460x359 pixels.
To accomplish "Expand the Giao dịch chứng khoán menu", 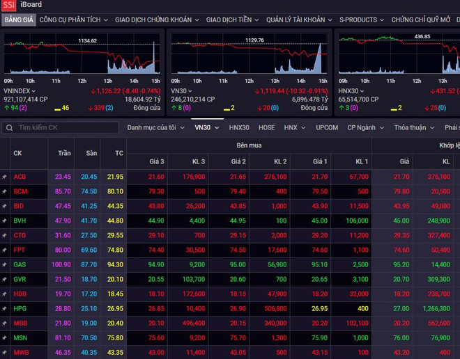I will coord(156,20).
